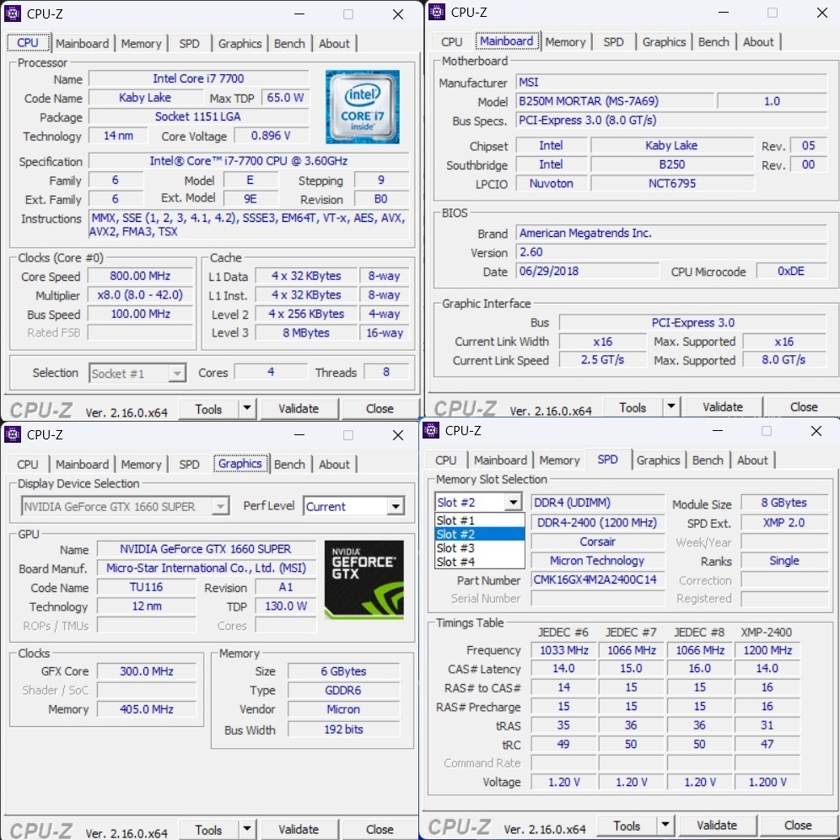Click the Intel Core i7 badge image
This screenshot has height=840, width=840.
(362, 107)
